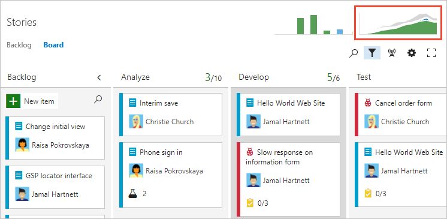The width and height of the screenshot is (447, 219).
Task: Click the Analyze column header
Action: pos(135,77)
